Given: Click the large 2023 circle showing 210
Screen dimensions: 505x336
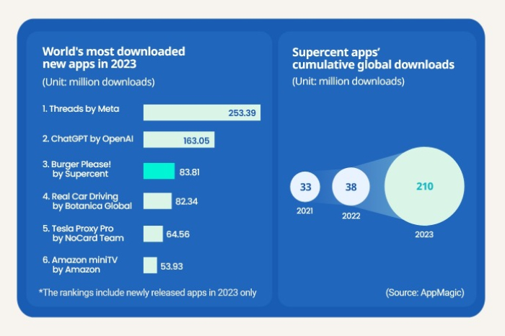Looking at the screenshot, I should click(x=424, y=186).
